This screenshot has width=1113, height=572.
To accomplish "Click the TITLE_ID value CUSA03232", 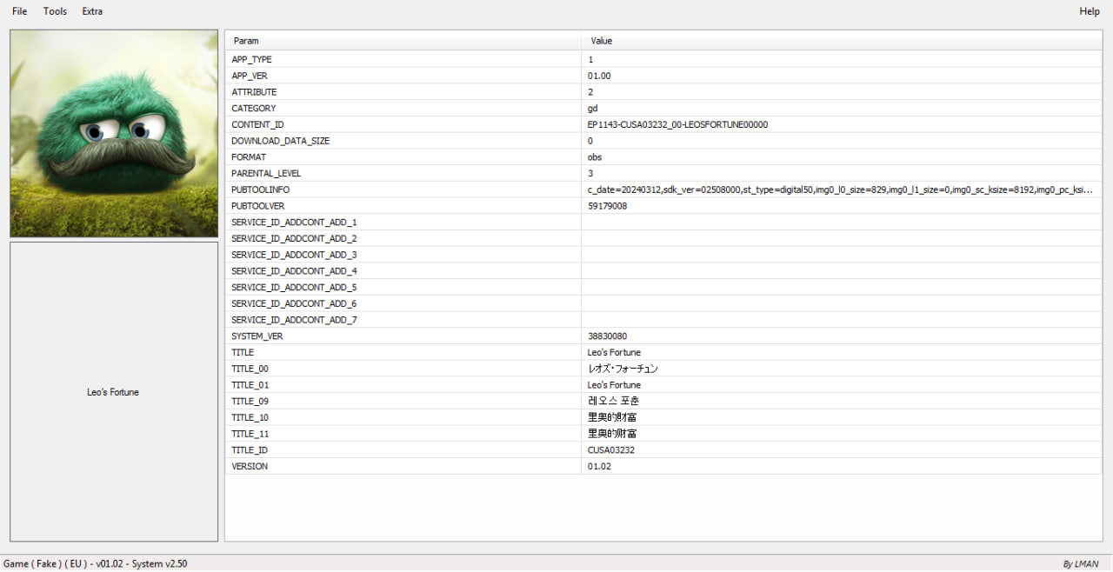I will tap(611, 450).
